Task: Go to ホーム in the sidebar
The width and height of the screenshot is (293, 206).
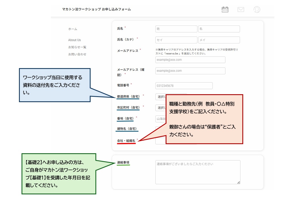Action: click(72, 29)
